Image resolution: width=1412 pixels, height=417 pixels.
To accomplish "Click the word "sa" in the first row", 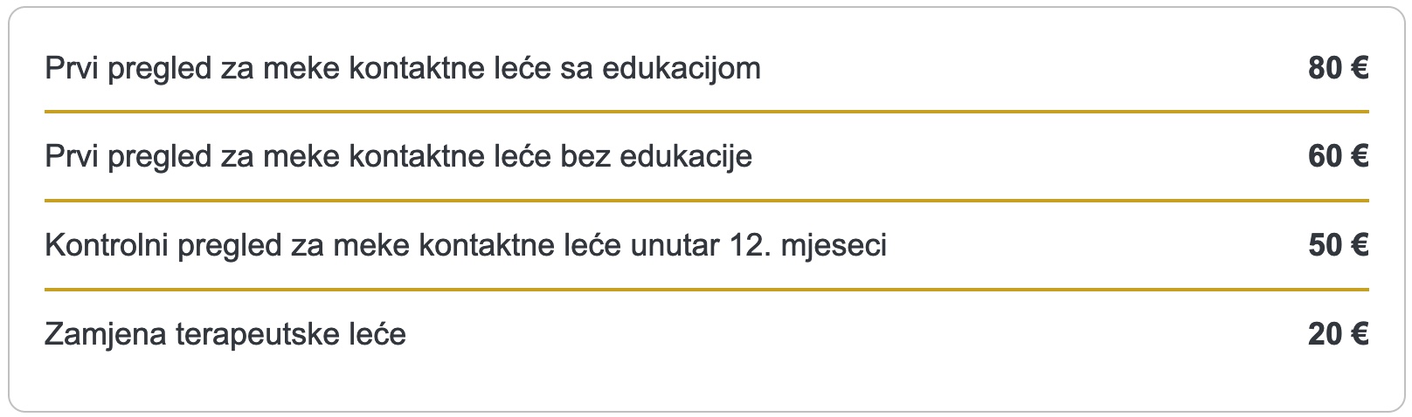I will click(577, 68).
